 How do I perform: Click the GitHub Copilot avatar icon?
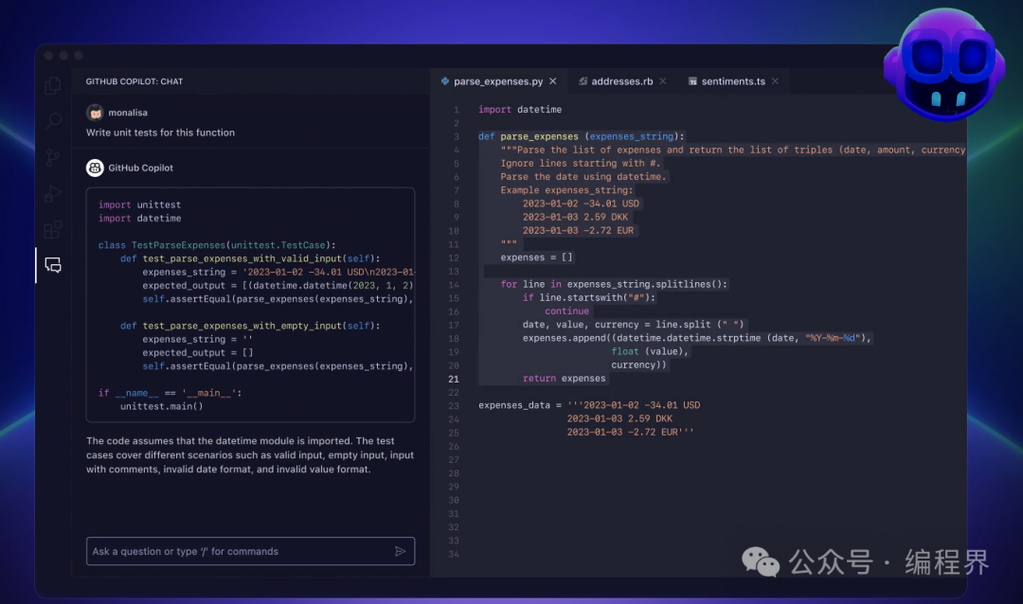tap(96, 168)
